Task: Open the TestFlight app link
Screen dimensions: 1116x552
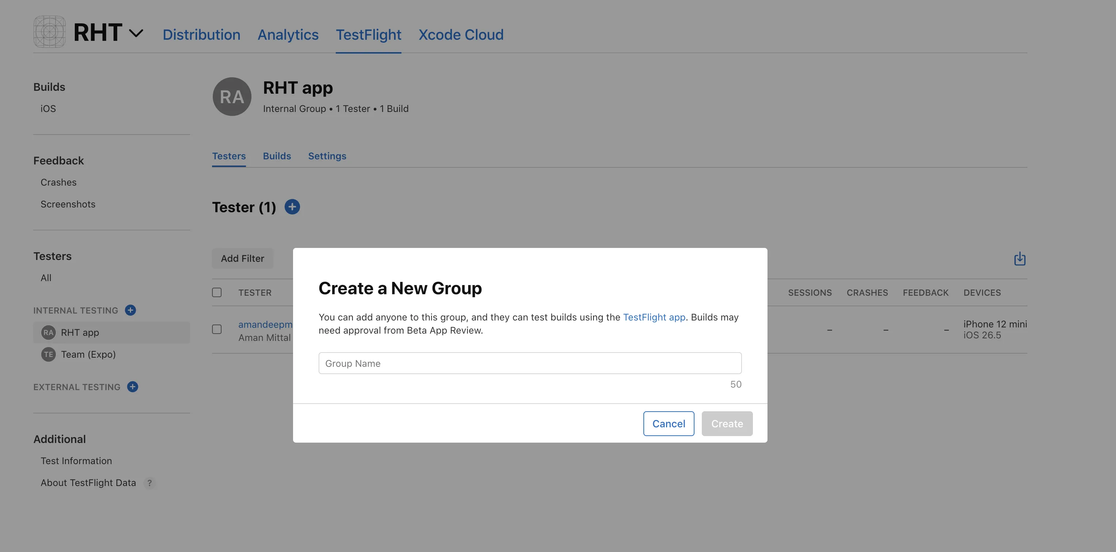Action: pos(654,317)
